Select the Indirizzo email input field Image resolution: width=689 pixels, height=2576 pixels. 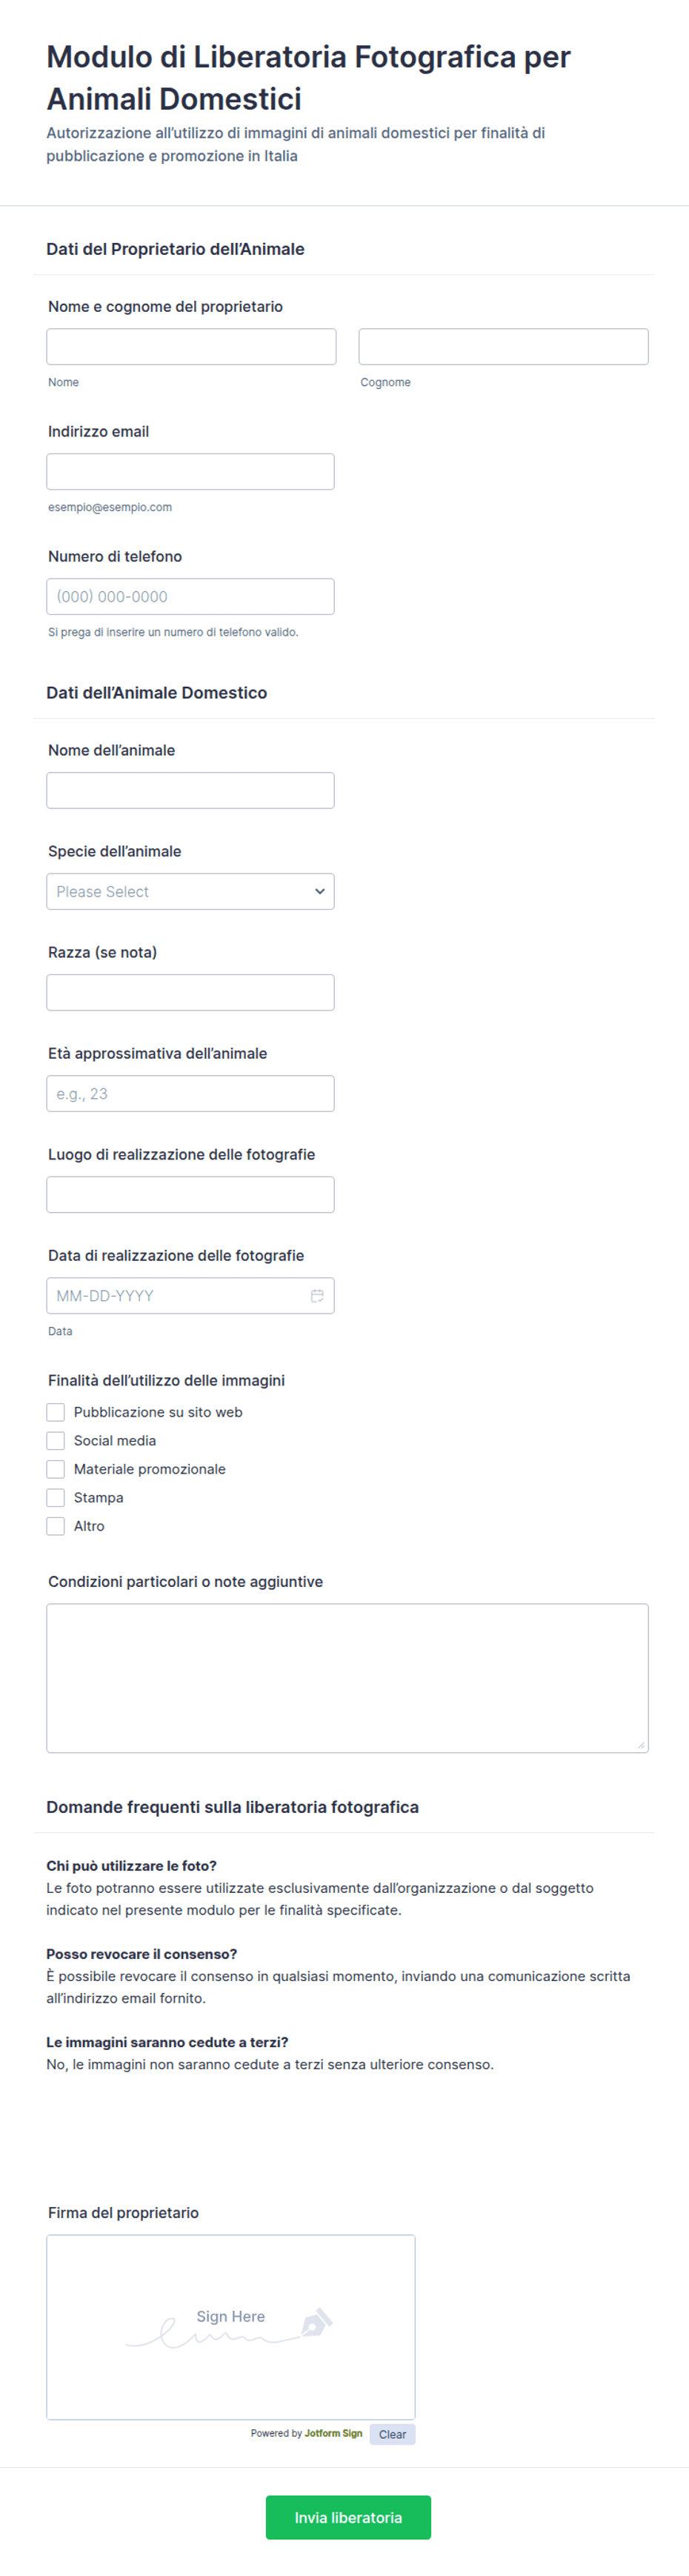point(190,471)
